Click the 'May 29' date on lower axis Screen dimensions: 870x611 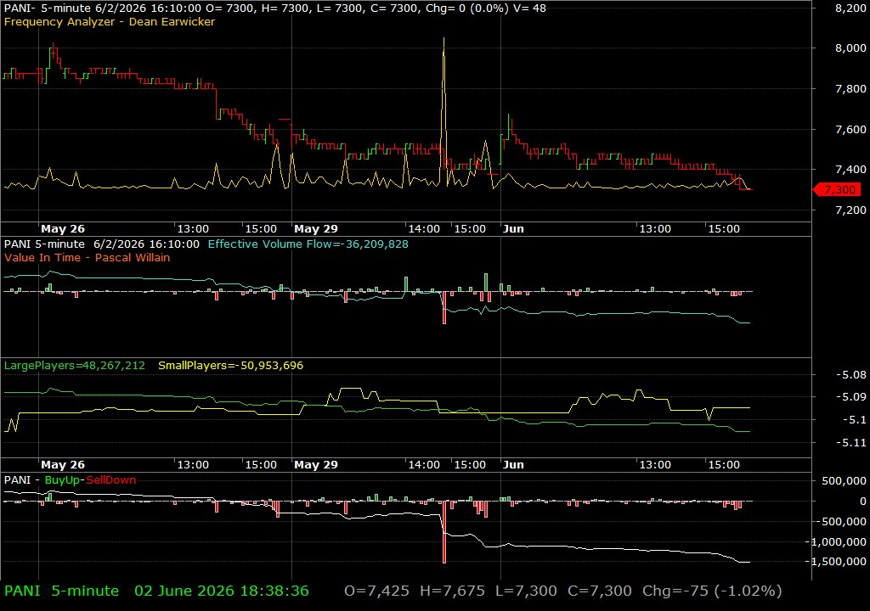pos(316,465)
